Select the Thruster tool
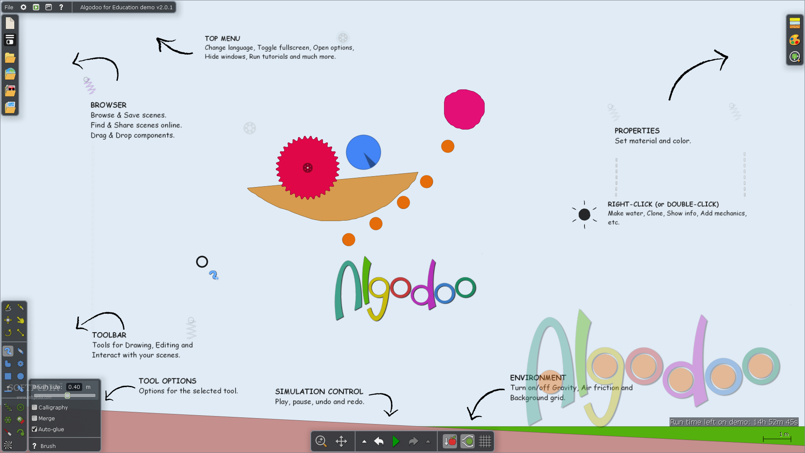This screenshot has width=805, height=453. 21,420
